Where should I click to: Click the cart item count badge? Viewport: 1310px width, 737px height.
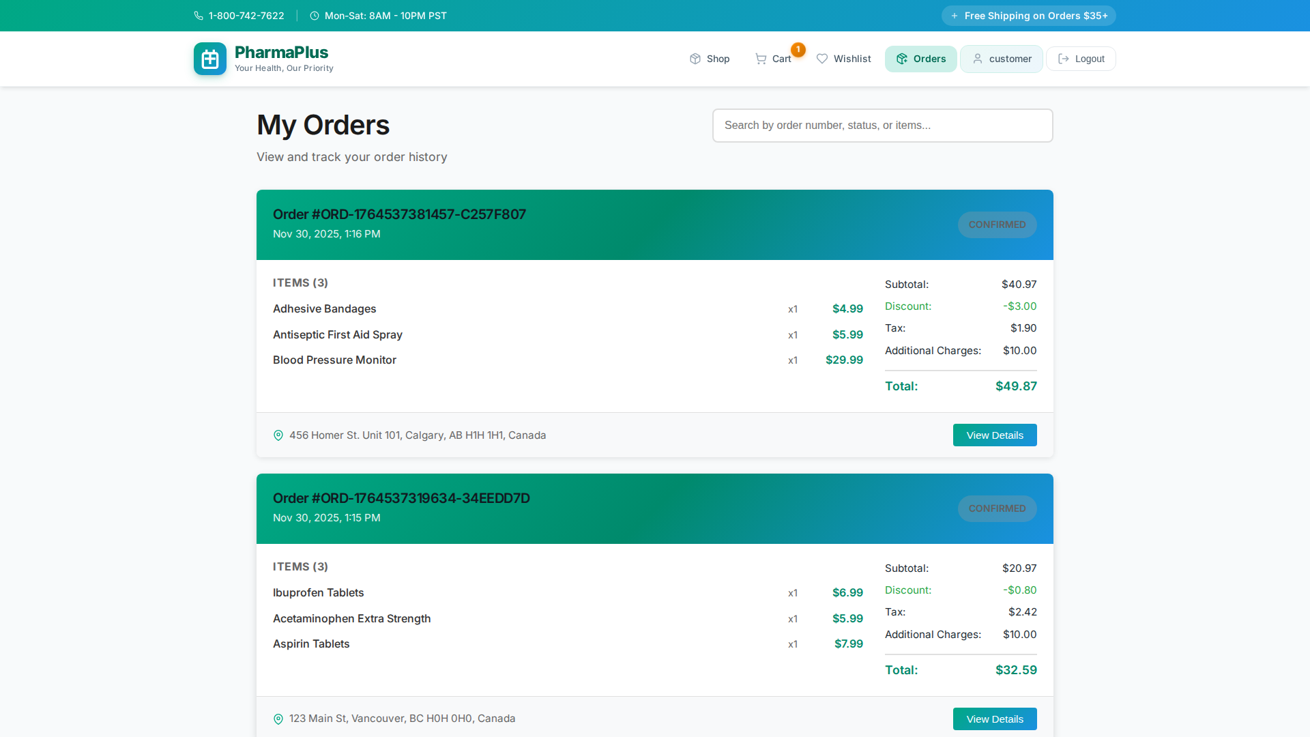798,49
